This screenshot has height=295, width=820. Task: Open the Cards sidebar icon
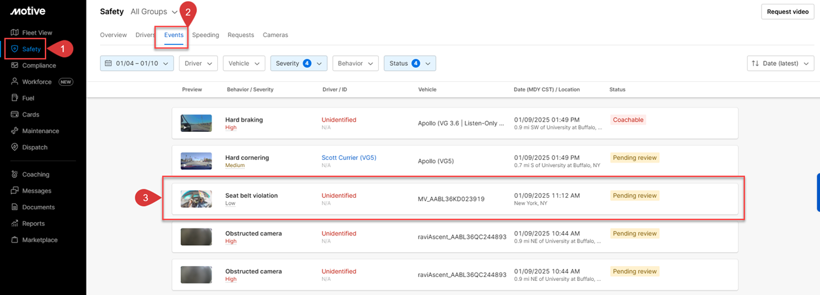click(15, 115)
